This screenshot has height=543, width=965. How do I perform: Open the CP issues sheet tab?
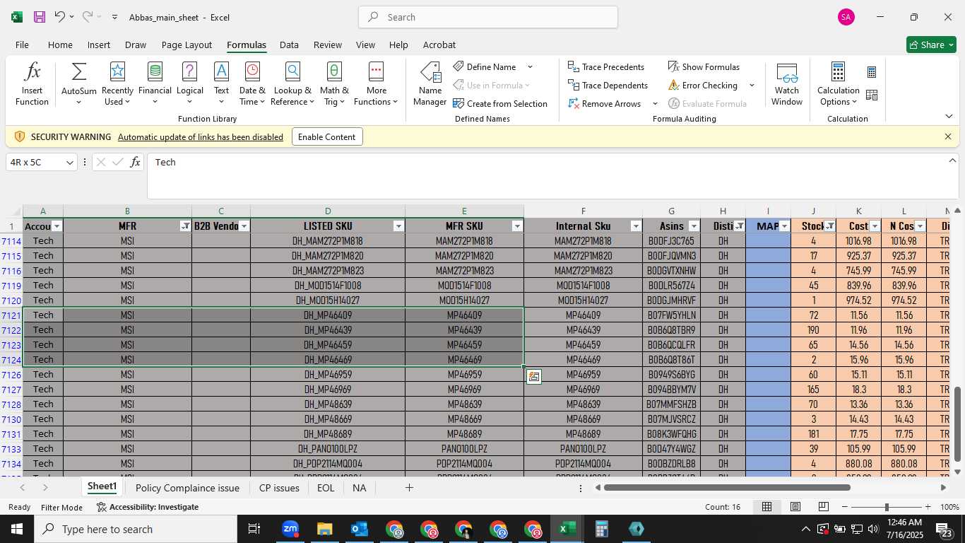(279, 488)
